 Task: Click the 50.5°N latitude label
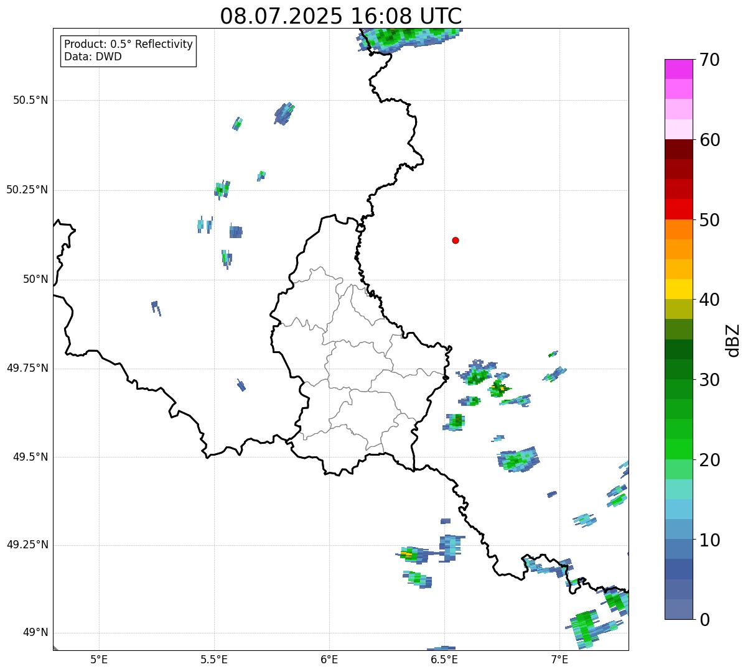[x=30, y=100]
